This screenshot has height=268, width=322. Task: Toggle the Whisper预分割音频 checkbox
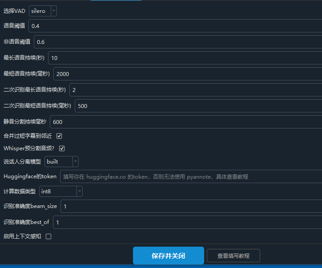click(x=62, y=148)
